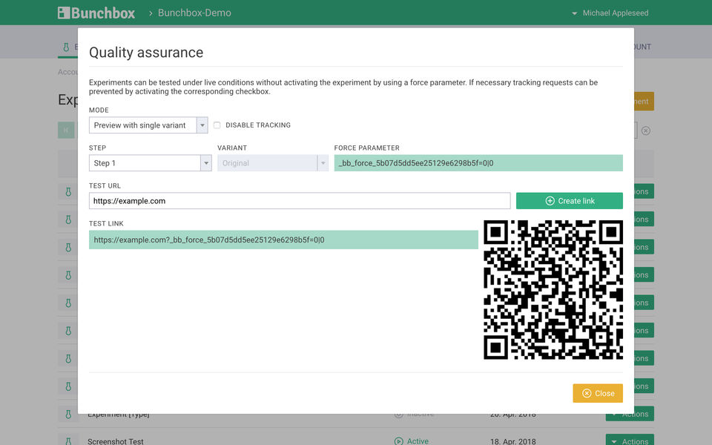Click the plus icon on Create link
This screenshot has width=712, height=445.
click(x=550, y=201)
